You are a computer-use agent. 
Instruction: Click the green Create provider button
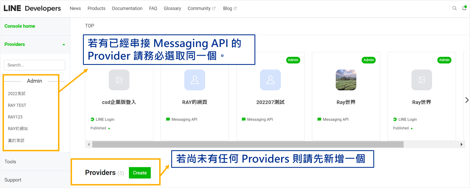point(140,173)
